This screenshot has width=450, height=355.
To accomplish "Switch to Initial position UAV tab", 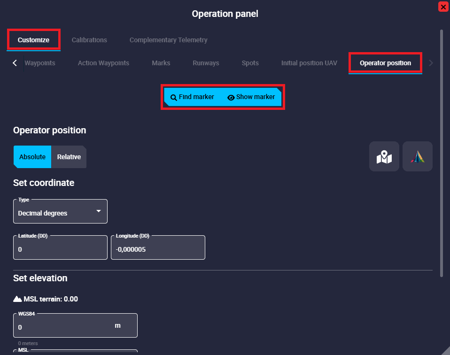I will 309,63.
